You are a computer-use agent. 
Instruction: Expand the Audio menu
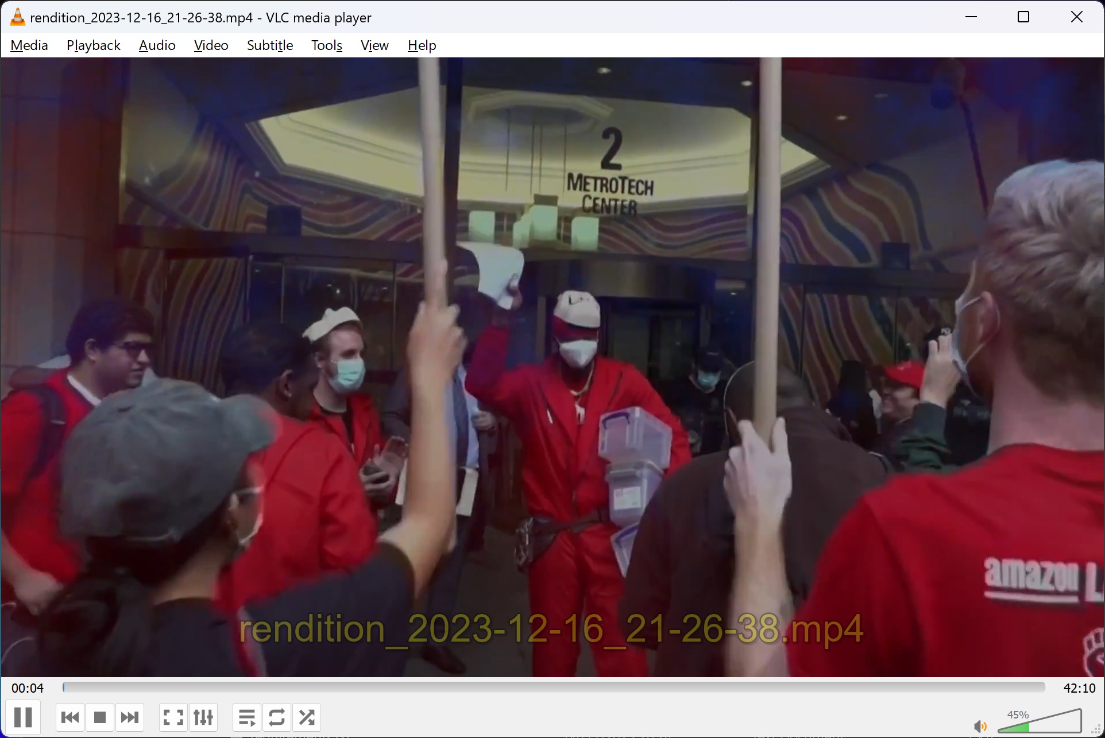pyautogui.click(x=157, y=45)
